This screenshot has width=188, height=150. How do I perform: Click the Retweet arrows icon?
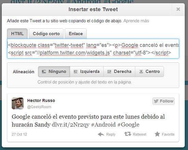point(128,134)
